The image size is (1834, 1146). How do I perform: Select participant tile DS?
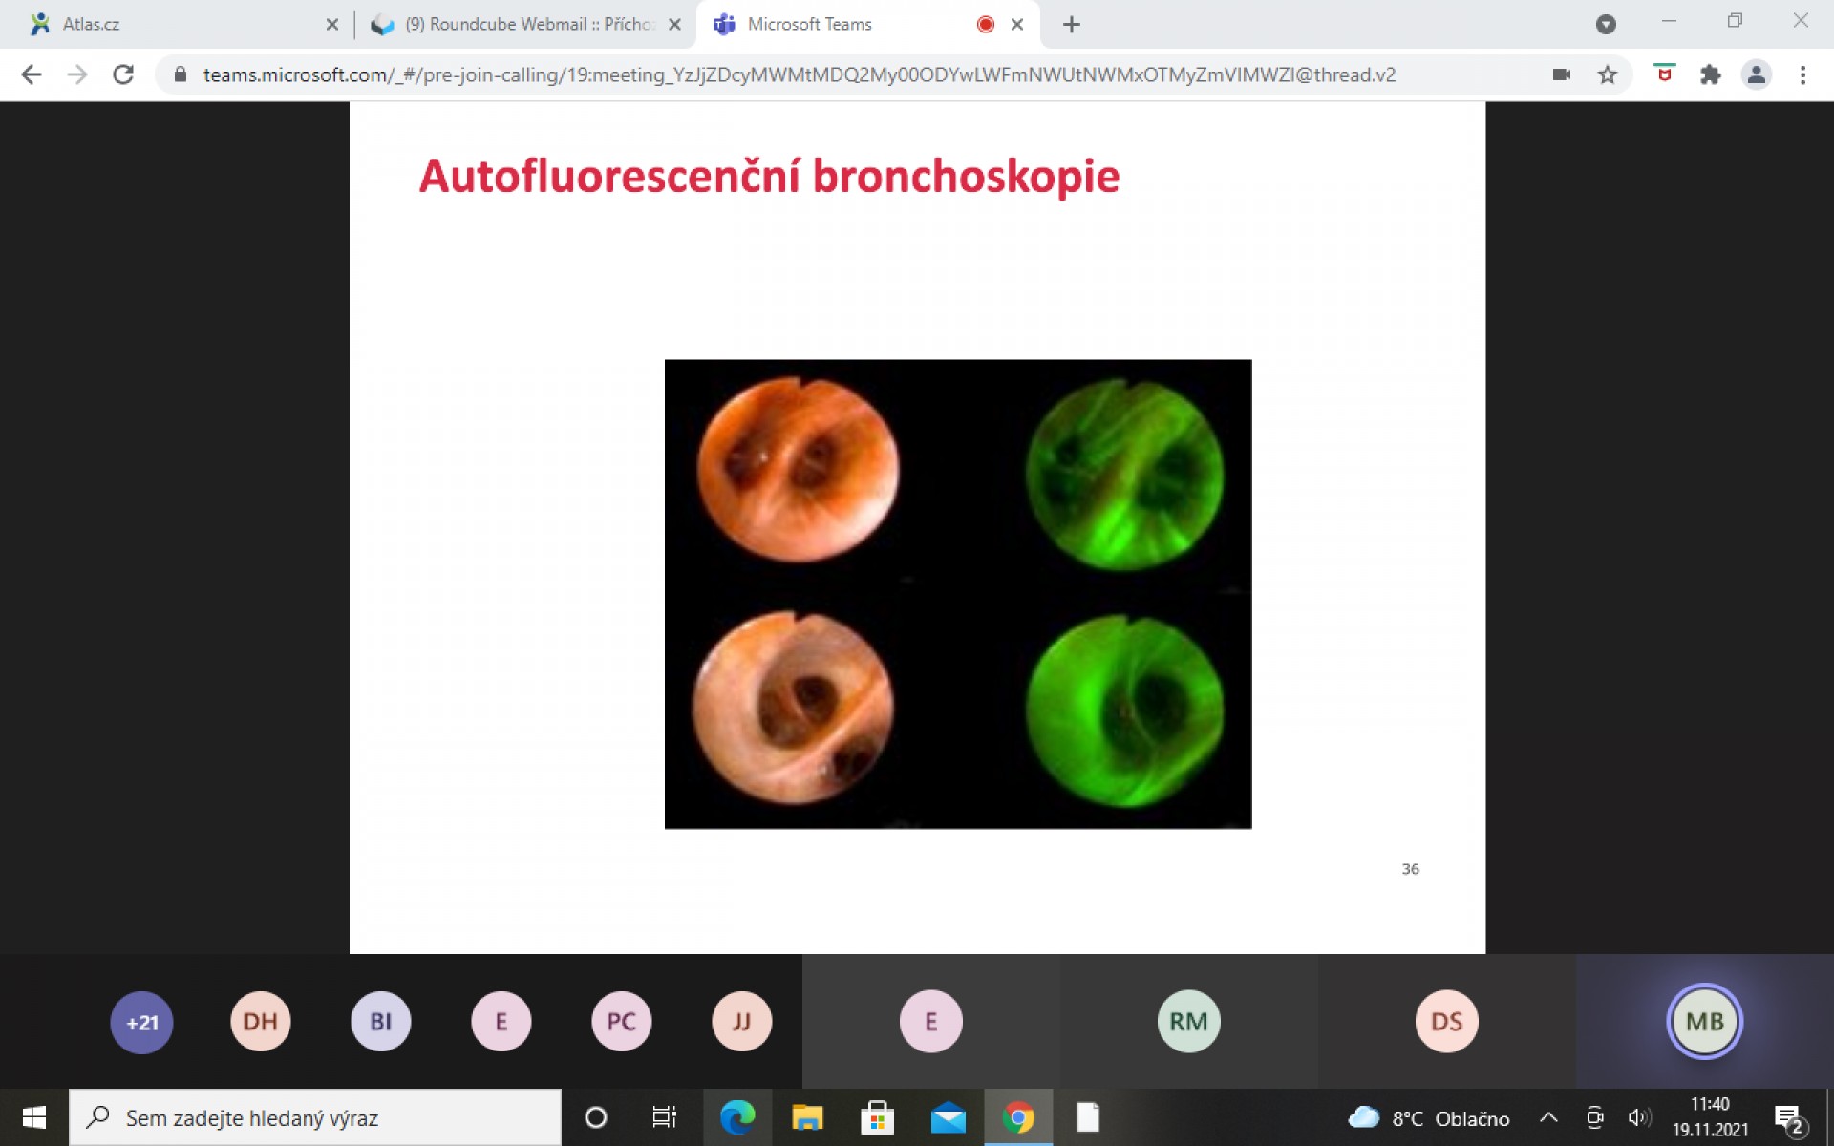click(1446, 1022)
